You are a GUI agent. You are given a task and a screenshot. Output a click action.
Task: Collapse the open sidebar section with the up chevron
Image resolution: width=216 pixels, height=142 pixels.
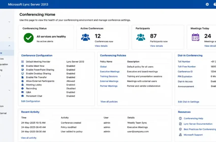click(x=9, y=46)
